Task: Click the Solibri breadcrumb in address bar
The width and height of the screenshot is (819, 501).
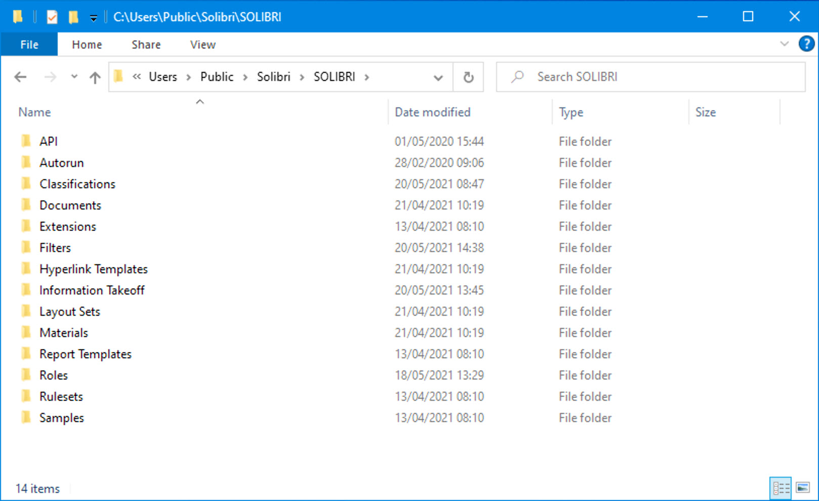Action: (273, 77)
